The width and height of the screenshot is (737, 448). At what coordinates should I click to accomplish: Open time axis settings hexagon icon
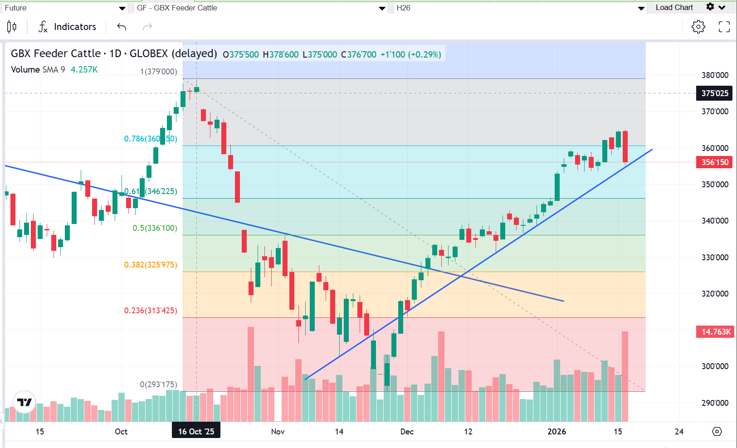click(717, 431)
